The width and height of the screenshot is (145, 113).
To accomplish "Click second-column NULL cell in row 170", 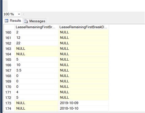I will [x=83, y=87].
